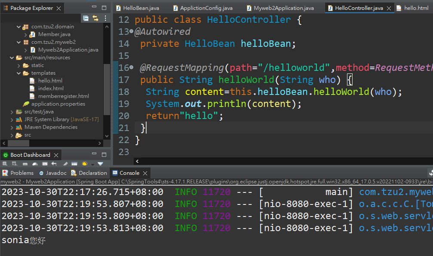Click Package Explorer horizontal scroll right arrow
Image resolution: width=433 pixels, height=256 pixels.
100,143
